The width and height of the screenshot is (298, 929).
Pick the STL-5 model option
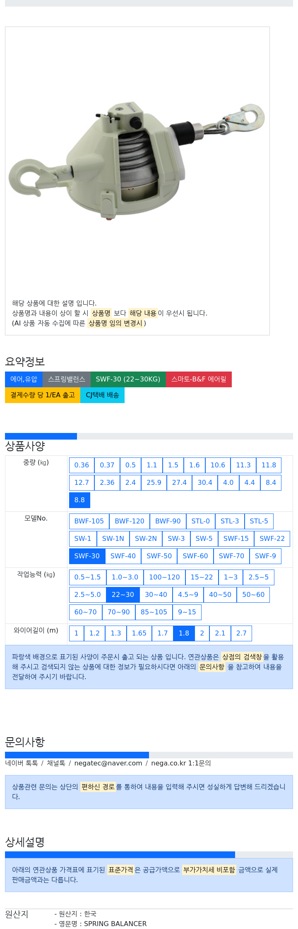[259, 521]
